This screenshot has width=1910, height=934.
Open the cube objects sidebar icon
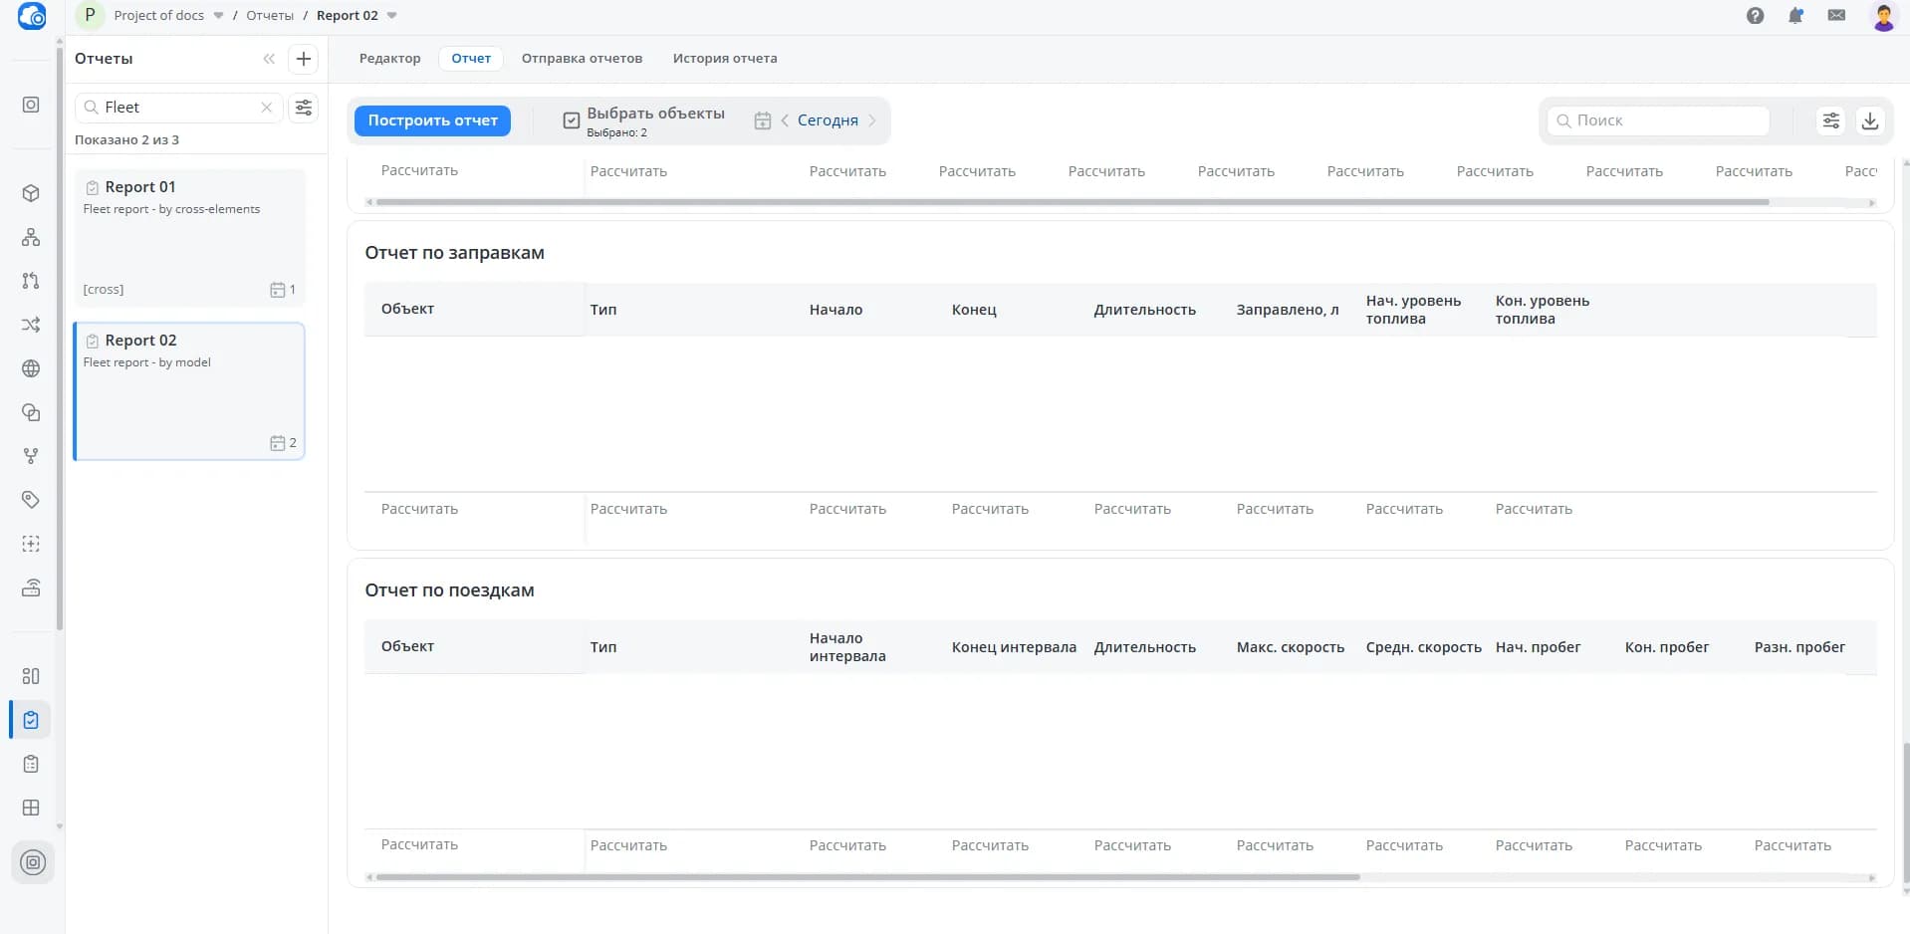[31, 193]
